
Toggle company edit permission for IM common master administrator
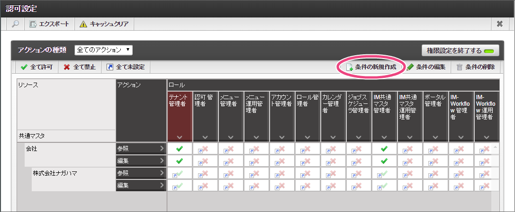click(384, 161)
